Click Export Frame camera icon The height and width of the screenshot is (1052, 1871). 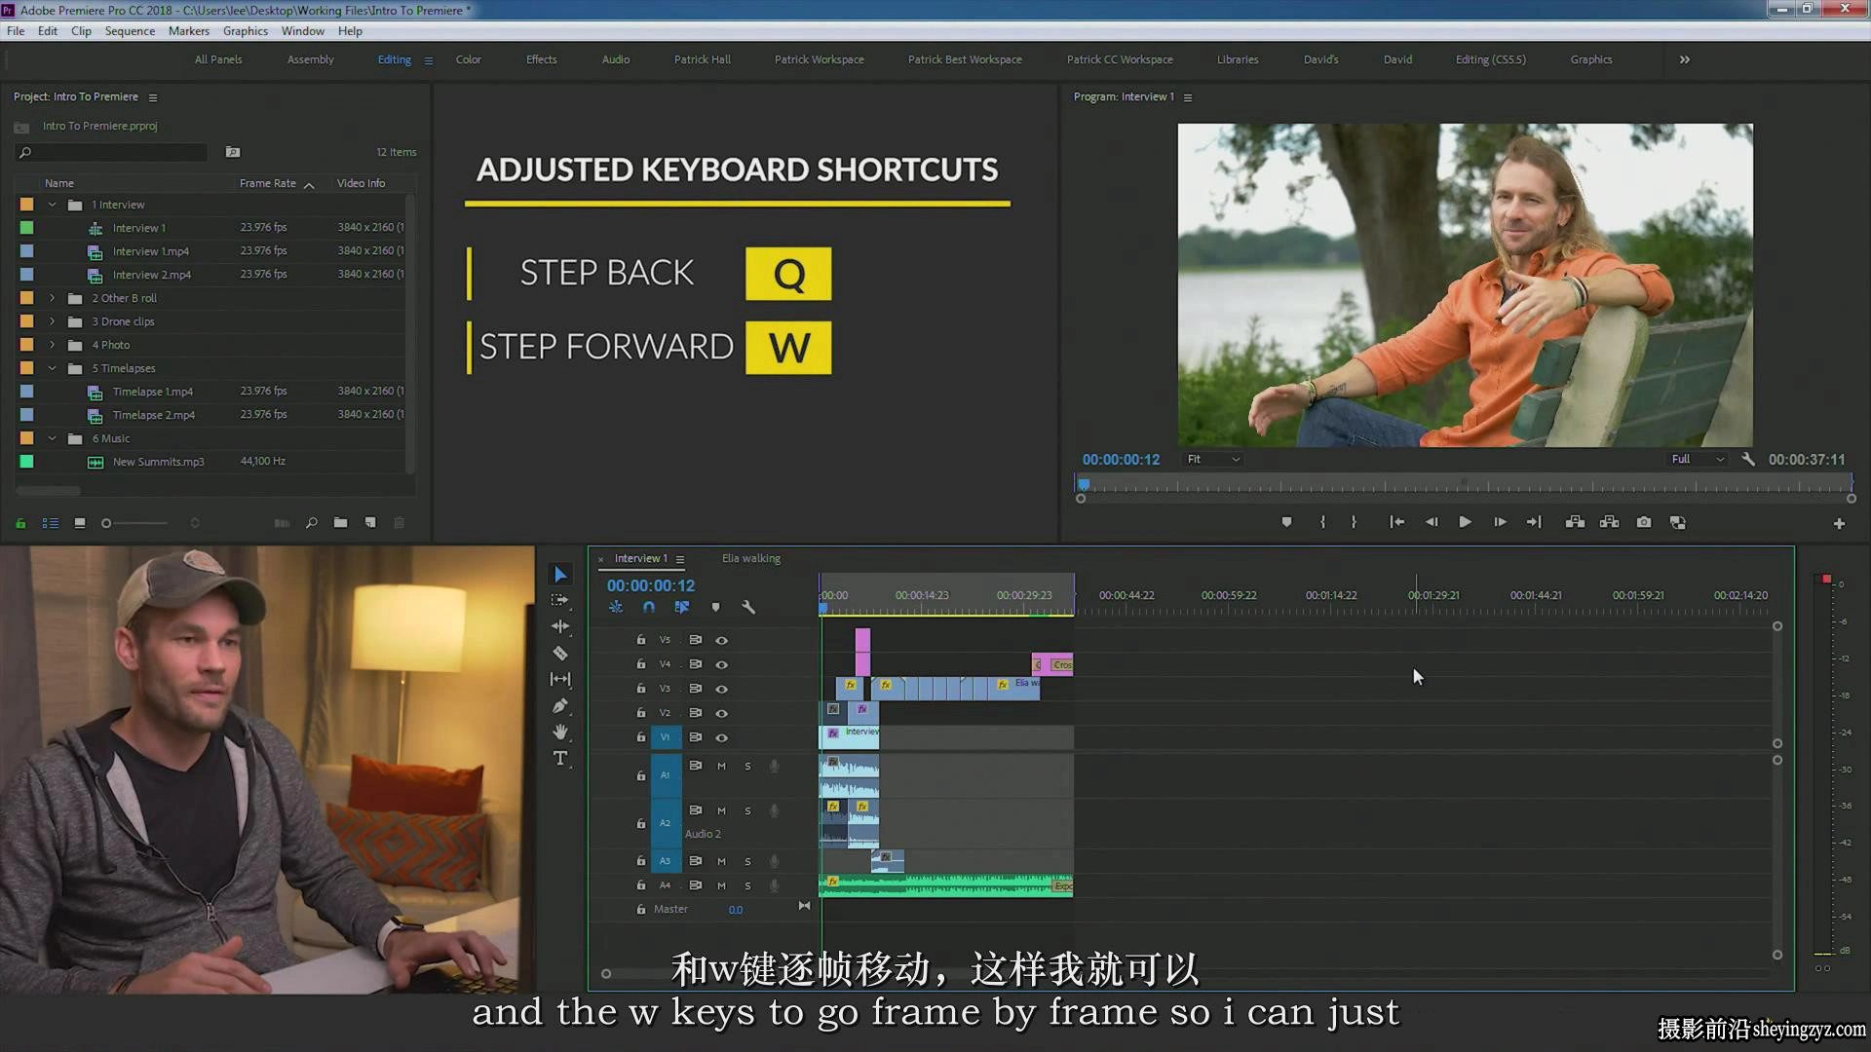(1644, 522)
